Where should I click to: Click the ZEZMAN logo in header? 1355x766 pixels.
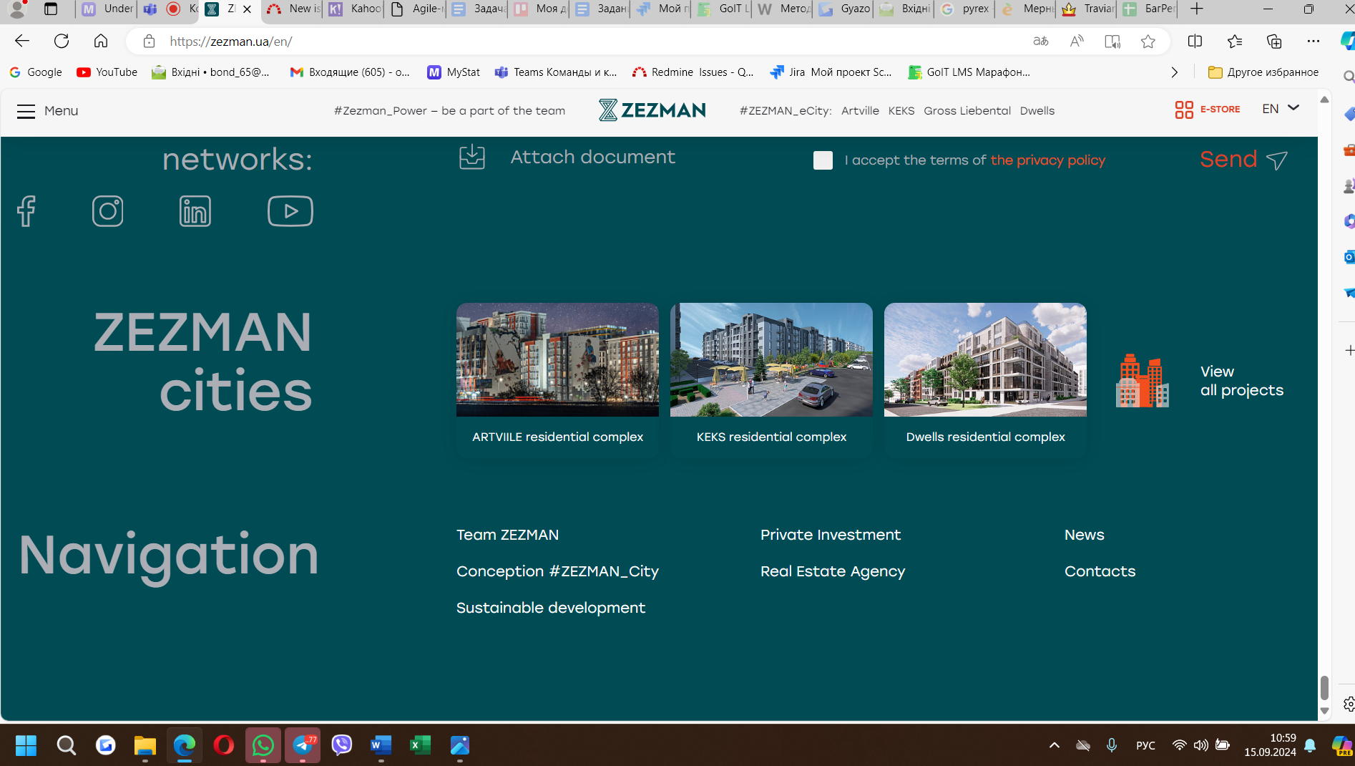click(652, 110)
